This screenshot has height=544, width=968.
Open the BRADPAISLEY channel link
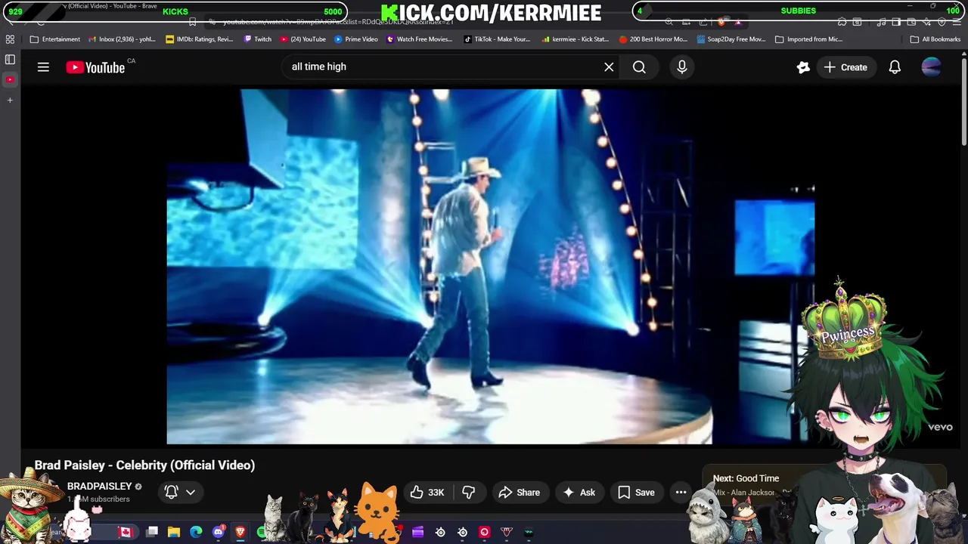pos(99,486)
